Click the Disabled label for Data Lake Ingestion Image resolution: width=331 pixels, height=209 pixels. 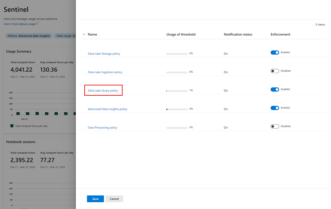coord(286,71)
